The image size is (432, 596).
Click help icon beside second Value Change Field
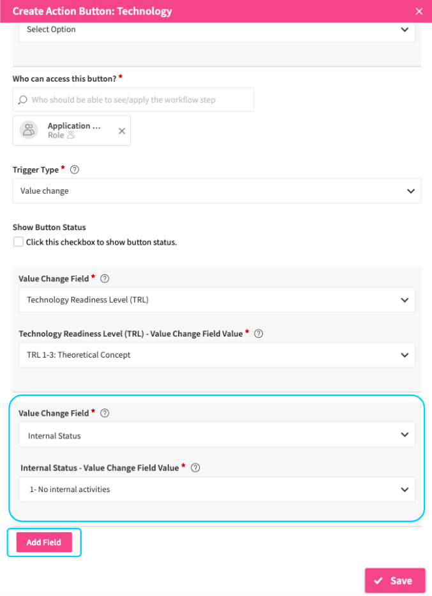coord(105,413)
